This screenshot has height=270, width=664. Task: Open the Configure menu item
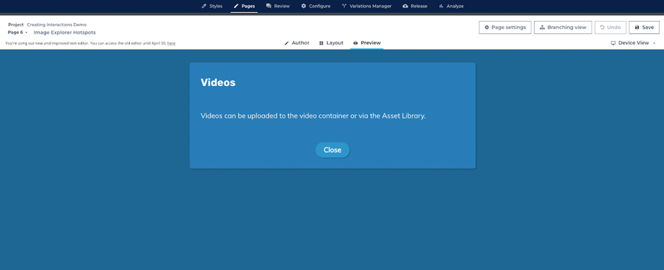(x=316, y=6)
